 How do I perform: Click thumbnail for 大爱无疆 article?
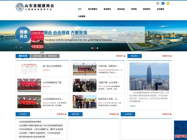[85, 69]
